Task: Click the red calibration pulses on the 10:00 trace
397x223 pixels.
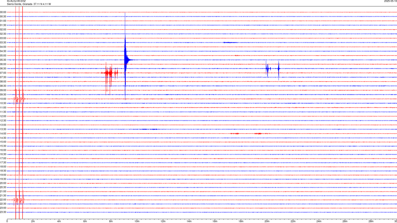Action: (x=19, y=99)
